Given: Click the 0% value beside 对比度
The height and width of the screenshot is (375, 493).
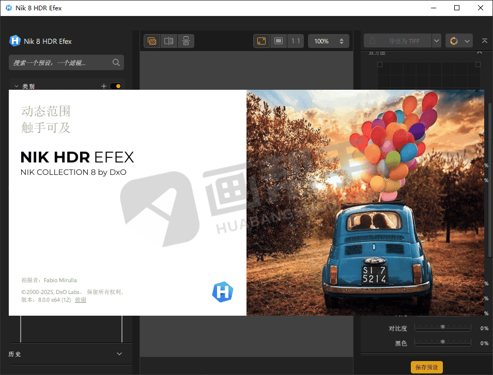Looking at the screenshot, I should click(484, 328).
